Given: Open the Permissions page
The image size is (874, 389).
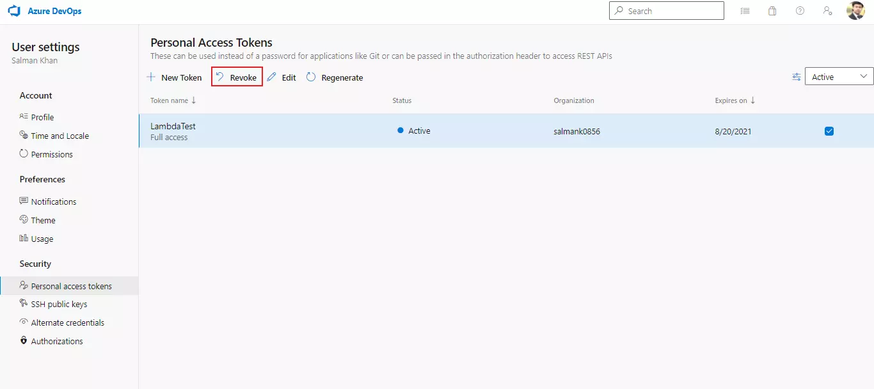Looking at the screenshot, I should (x=52, y=154).
